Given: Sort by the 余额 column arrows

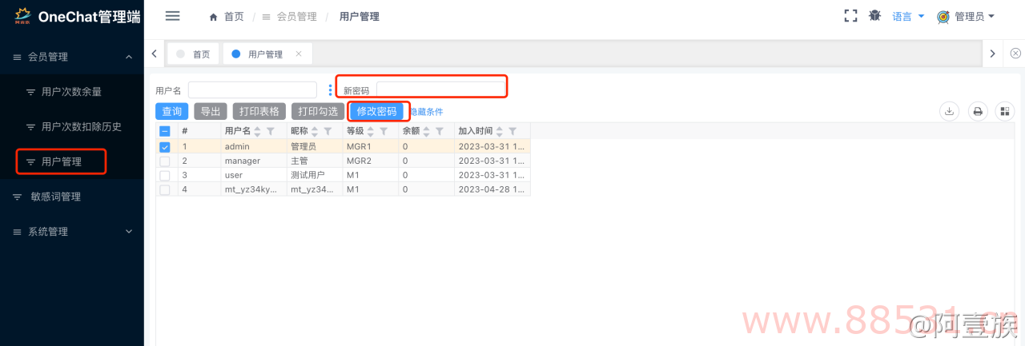Looking at the screenshot, I should (x=426, y=131).
